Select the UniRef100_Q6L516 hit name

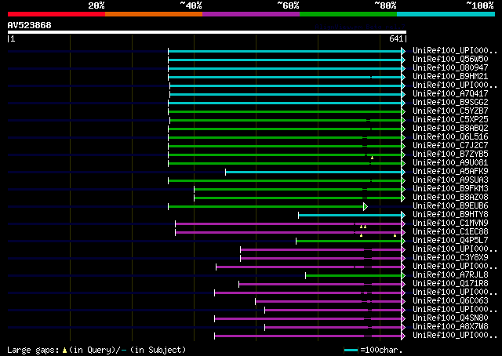point(450,137)
